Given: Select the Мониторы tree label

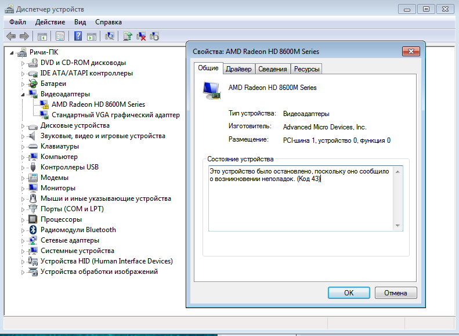Looking at the screenshot, I should 58,188.
